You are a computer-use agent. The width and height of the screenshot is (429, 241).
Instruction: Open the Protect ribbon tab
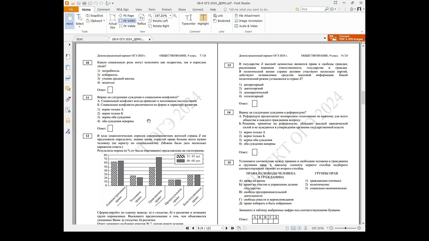(x=167, y=9)
